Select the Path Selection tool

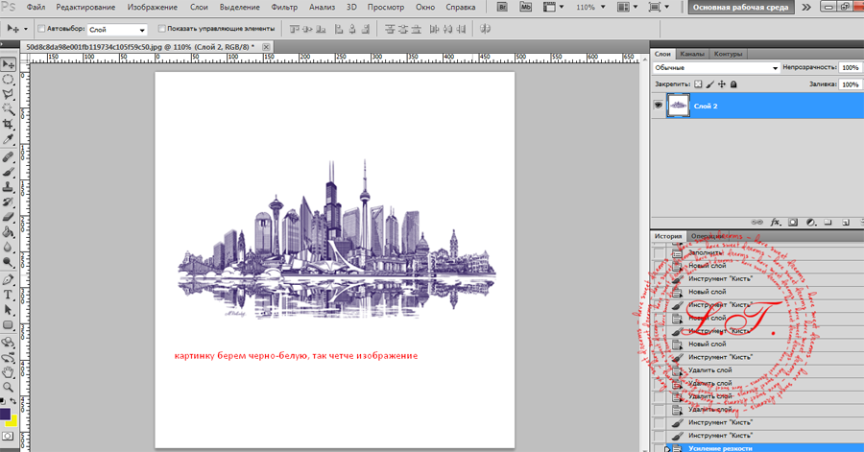pyautogui.click(x=8, y=310)
